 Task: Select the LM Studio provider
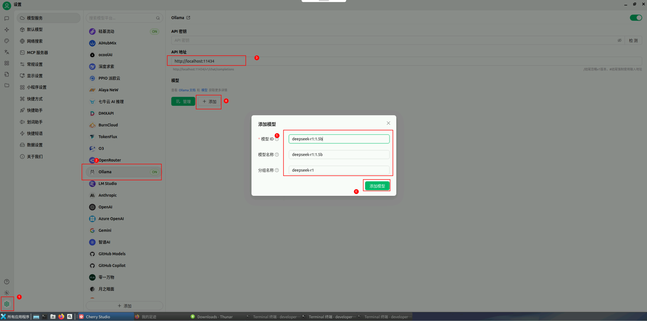(108, 183)
